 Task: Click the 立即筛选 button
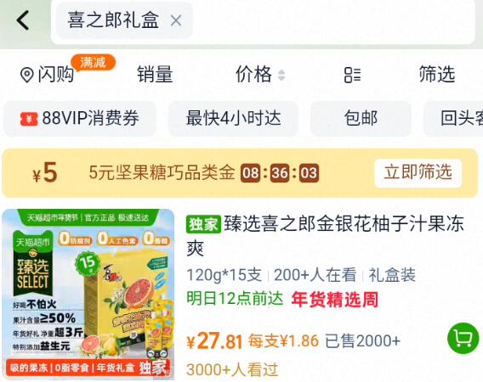pos(418,173)
